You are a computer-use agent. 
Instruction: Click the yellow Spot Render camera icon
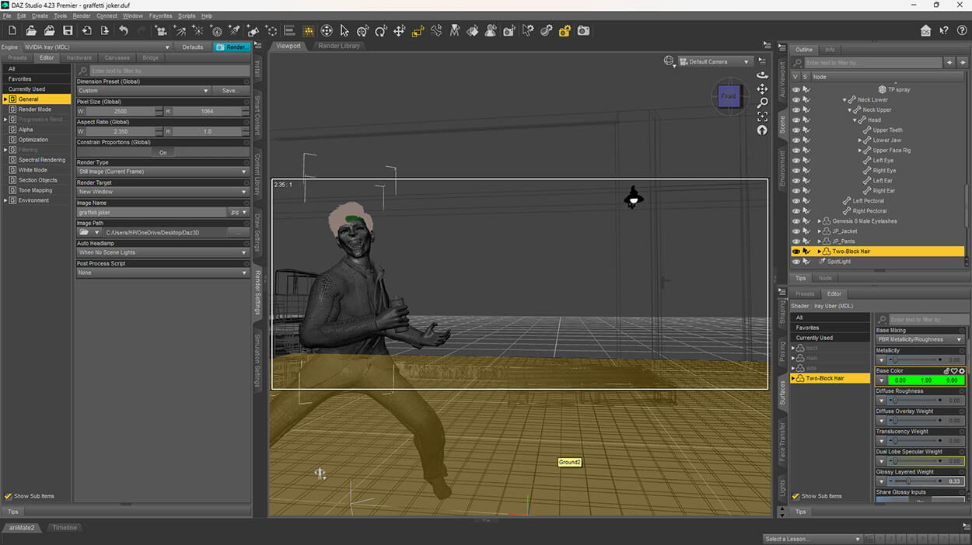tap(565, 31)
